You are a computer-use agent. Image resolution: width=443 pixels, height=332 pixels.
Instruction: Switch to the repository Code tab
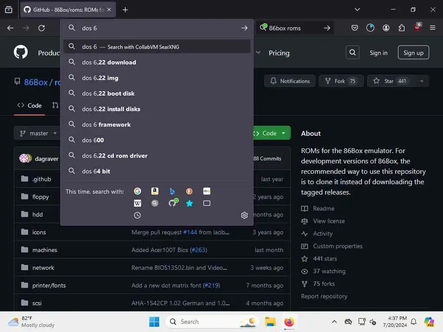coord(29,105)
